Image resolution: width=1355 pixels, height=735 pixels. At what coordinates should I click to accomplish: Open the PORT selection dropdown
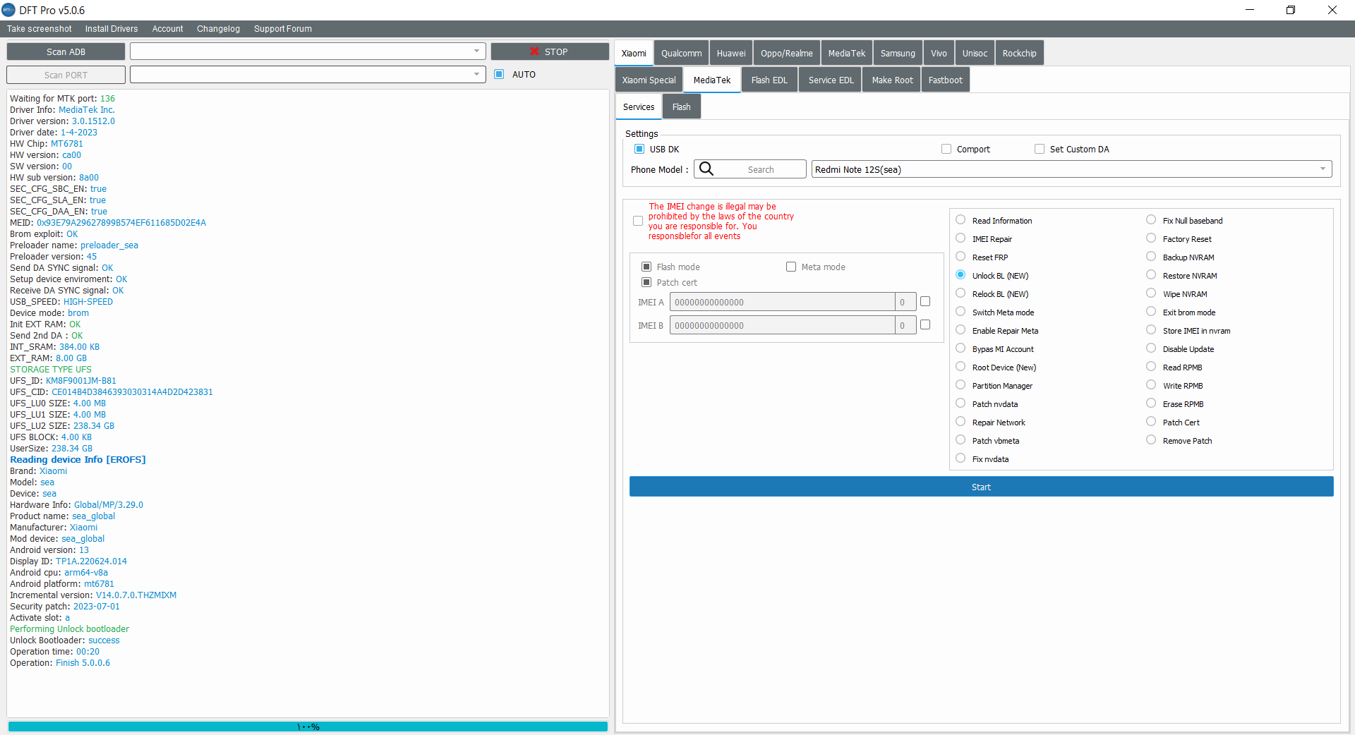click(308, 74)
